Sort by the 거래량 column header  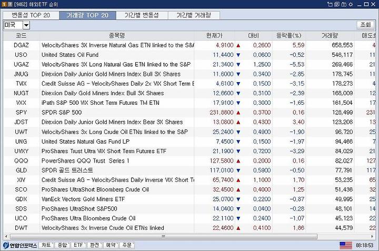(x=330, y=35)
